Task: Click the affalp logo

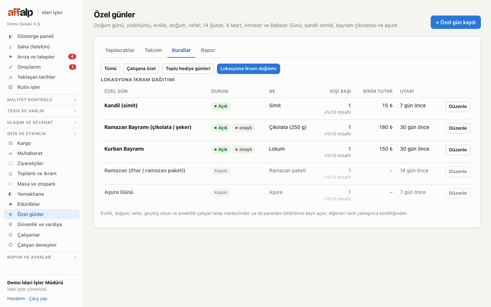Action: click(x=21, y=13)
